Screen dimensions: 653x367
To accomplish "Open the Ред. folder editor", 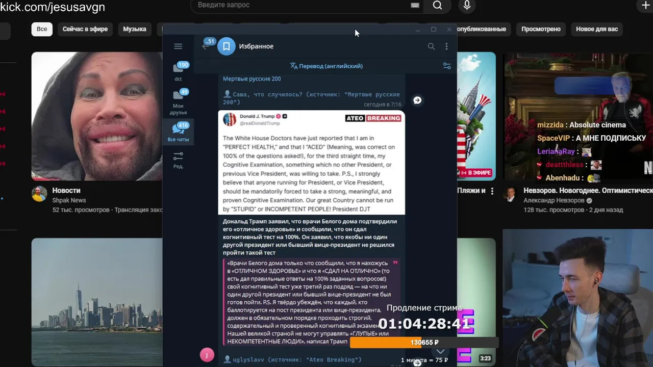I will point(178,160).
